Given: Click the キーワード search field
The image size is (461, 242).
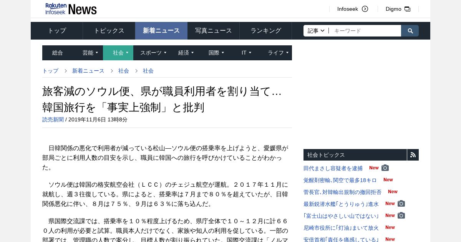Looking at the screenshot, I should tap(365, 31).
